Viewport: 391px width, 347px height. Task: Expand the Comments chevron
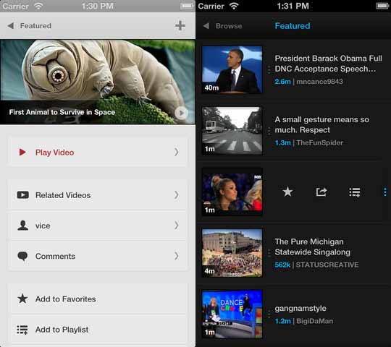[177, 256]
